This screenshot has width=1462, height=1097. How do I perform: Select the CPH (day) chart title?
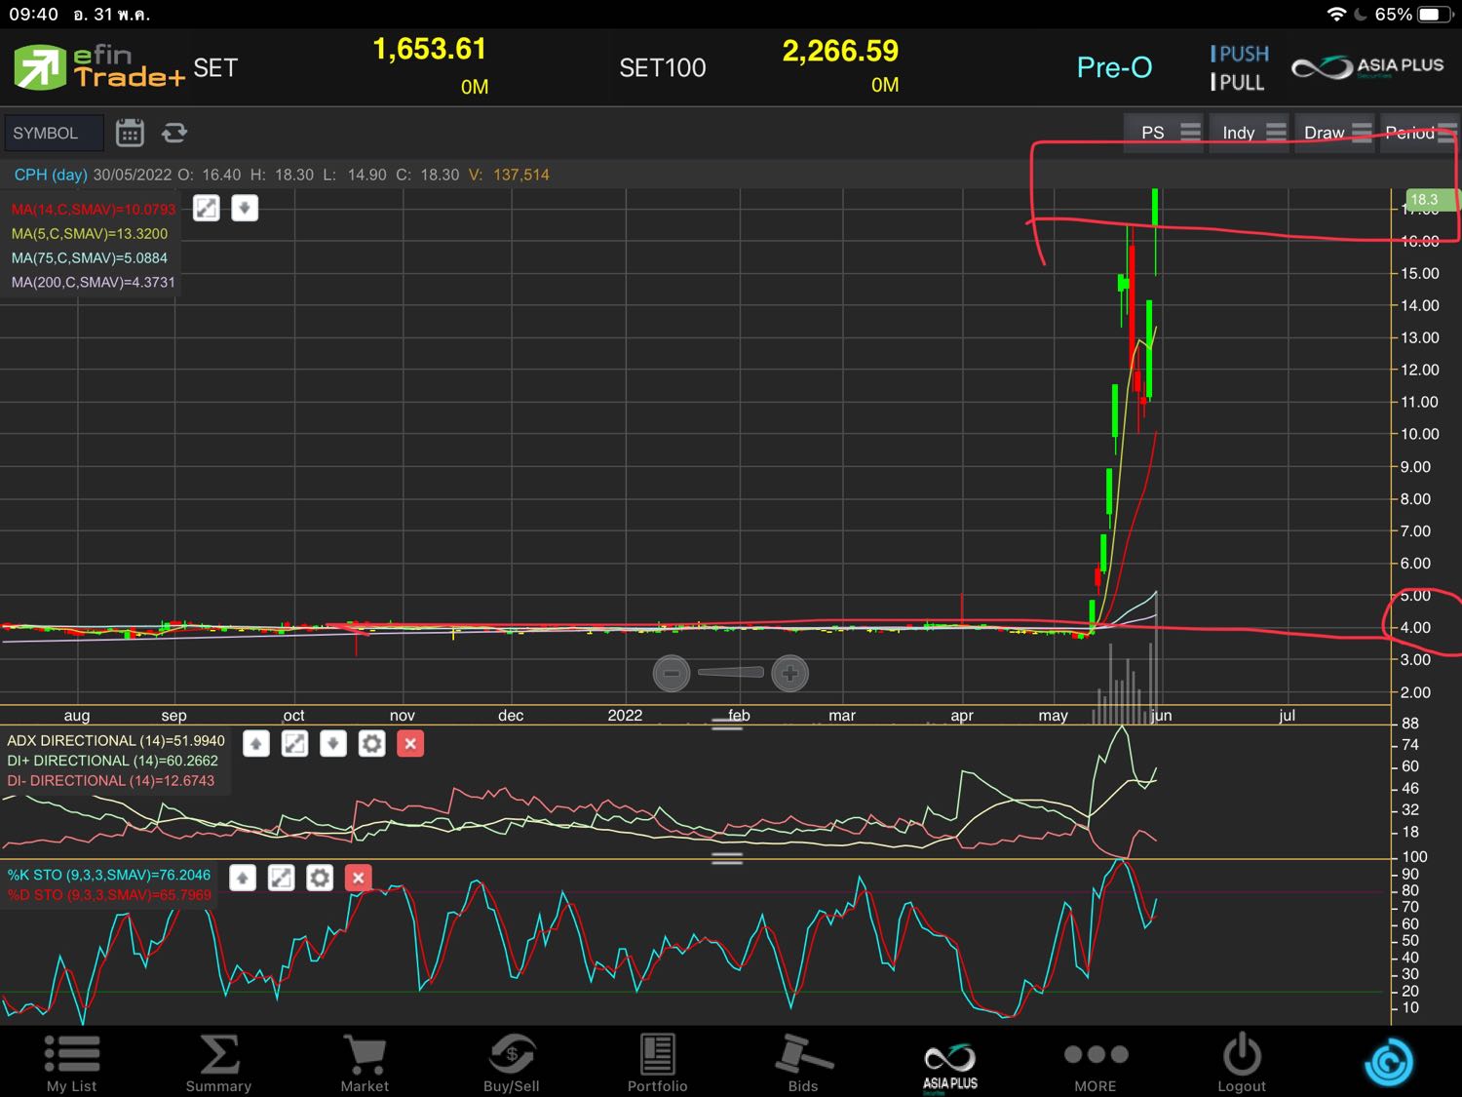coord(51,175)
